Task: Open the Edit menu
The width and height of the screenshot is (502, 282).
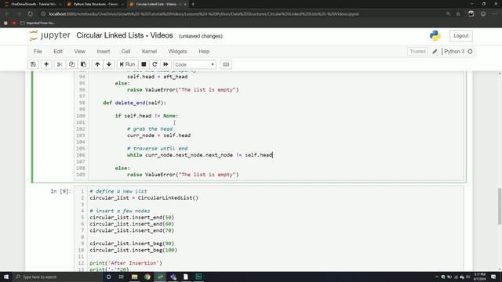Action: point(58,52)
